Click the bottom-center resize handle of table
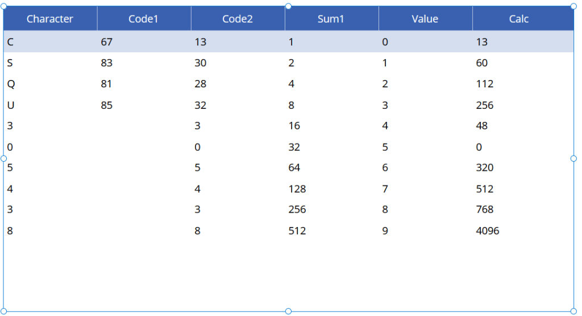The height and width of the screenshot is (316, 582). click(x=288, y=311)
